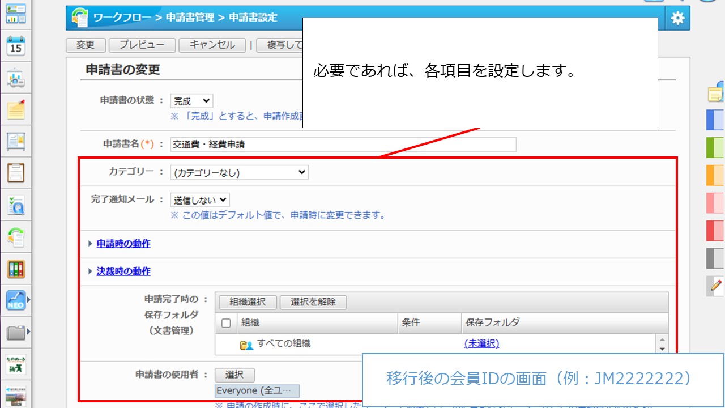Expand the 決裁時の動作 section
The height and width of the screenshot is (408, 725).
(123, 271)
